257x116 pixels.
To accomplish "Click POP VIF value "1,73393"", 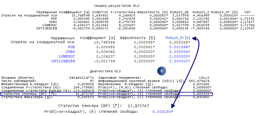I will click(x=247, y=19).
